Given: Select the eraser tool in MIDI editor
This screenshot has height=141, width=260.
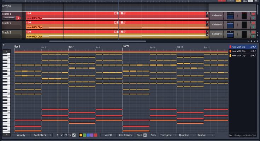Looking at the screenshot, I should (66, 135).
